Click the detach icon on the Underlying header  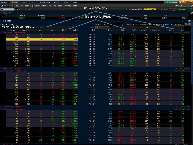click(192, 13)
